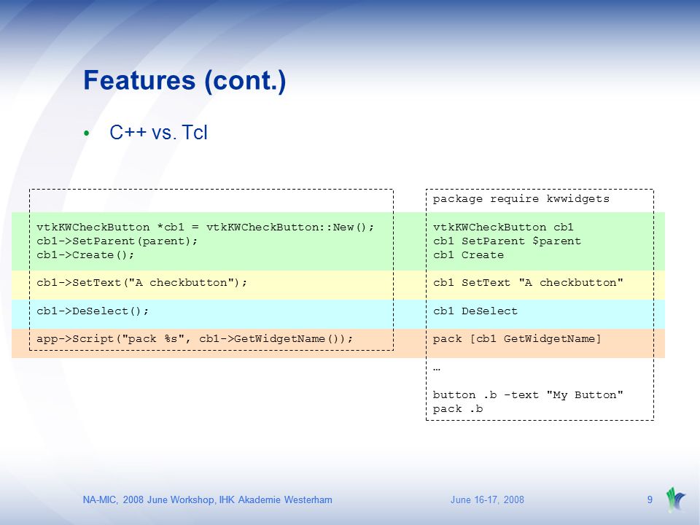Click the green logo icon in footer
700x525 pixels.
675,499
